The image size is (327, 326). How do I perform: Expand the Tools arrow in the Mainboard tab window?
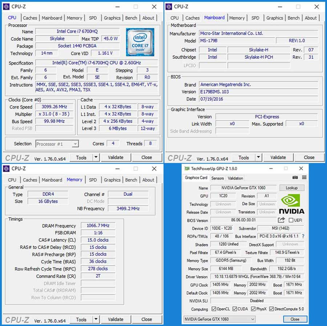click(258, 157)
